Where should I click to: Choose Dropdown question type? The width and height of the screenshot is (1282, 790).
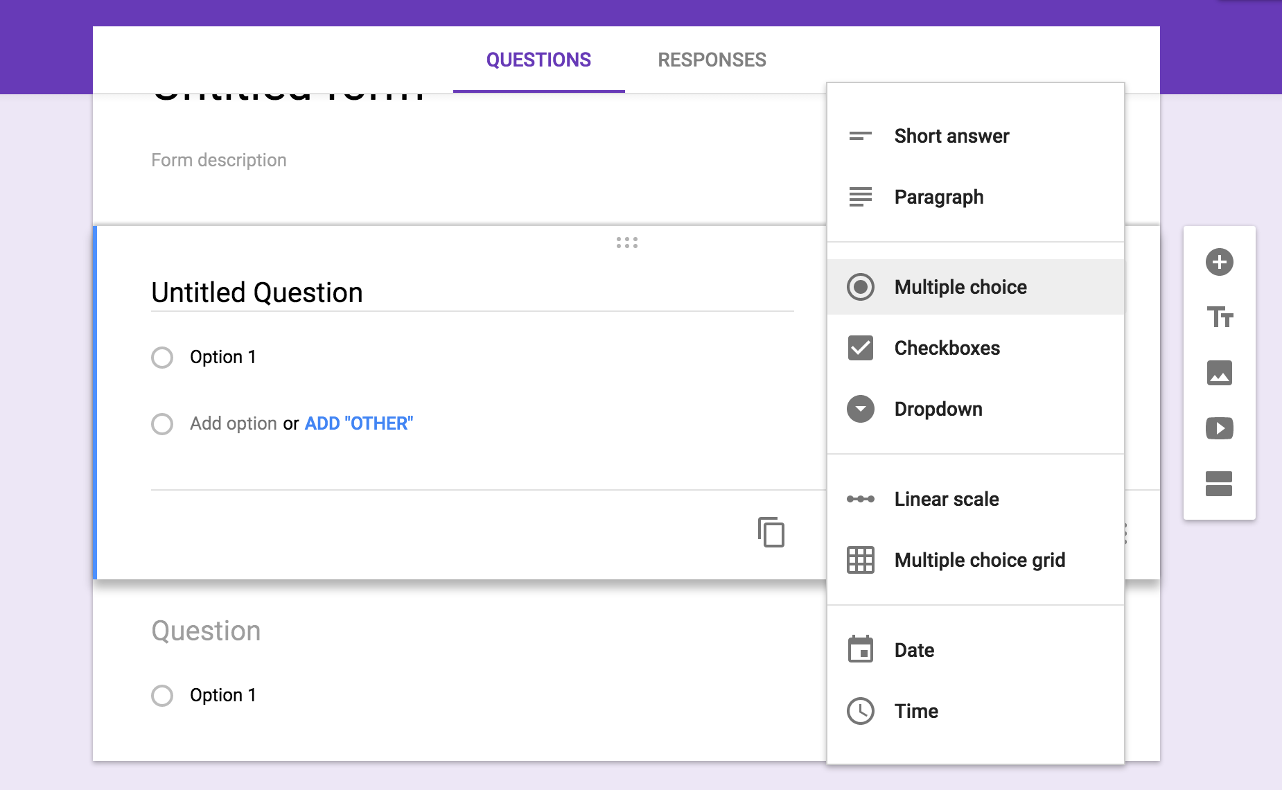pos(938,409)
